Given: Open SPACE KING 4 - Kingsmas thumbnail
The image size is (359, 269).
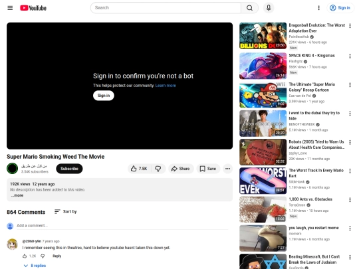Looking at the screenshot, I should tap(263, 66).
